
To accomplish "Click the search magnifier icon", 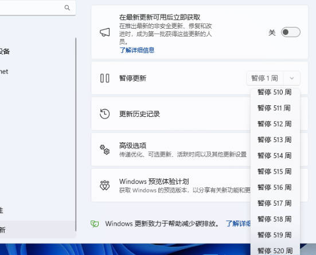I will [x=67, y=7].
